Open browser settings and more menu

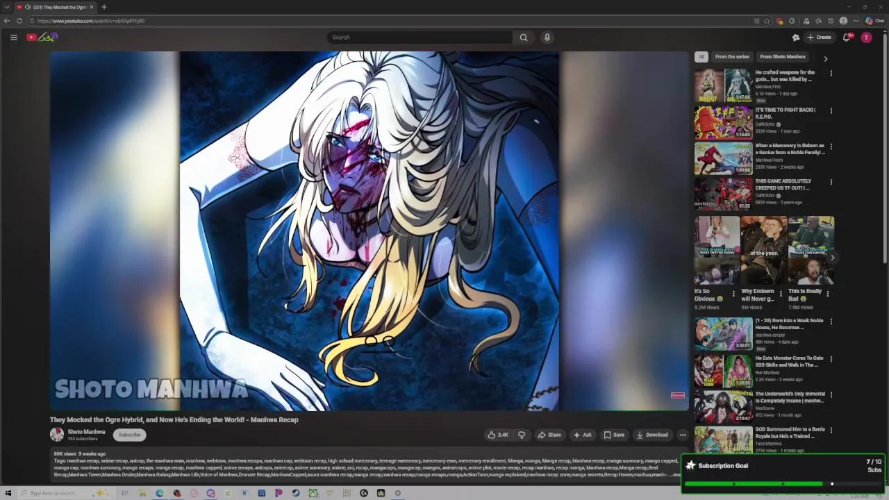tap(856, 21)
